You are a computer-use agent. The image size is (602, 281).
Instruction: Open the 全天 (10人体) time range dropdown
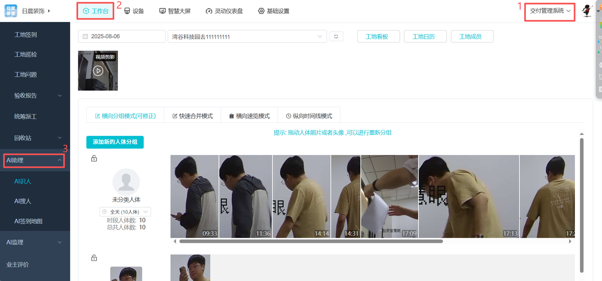click(125, 212)
